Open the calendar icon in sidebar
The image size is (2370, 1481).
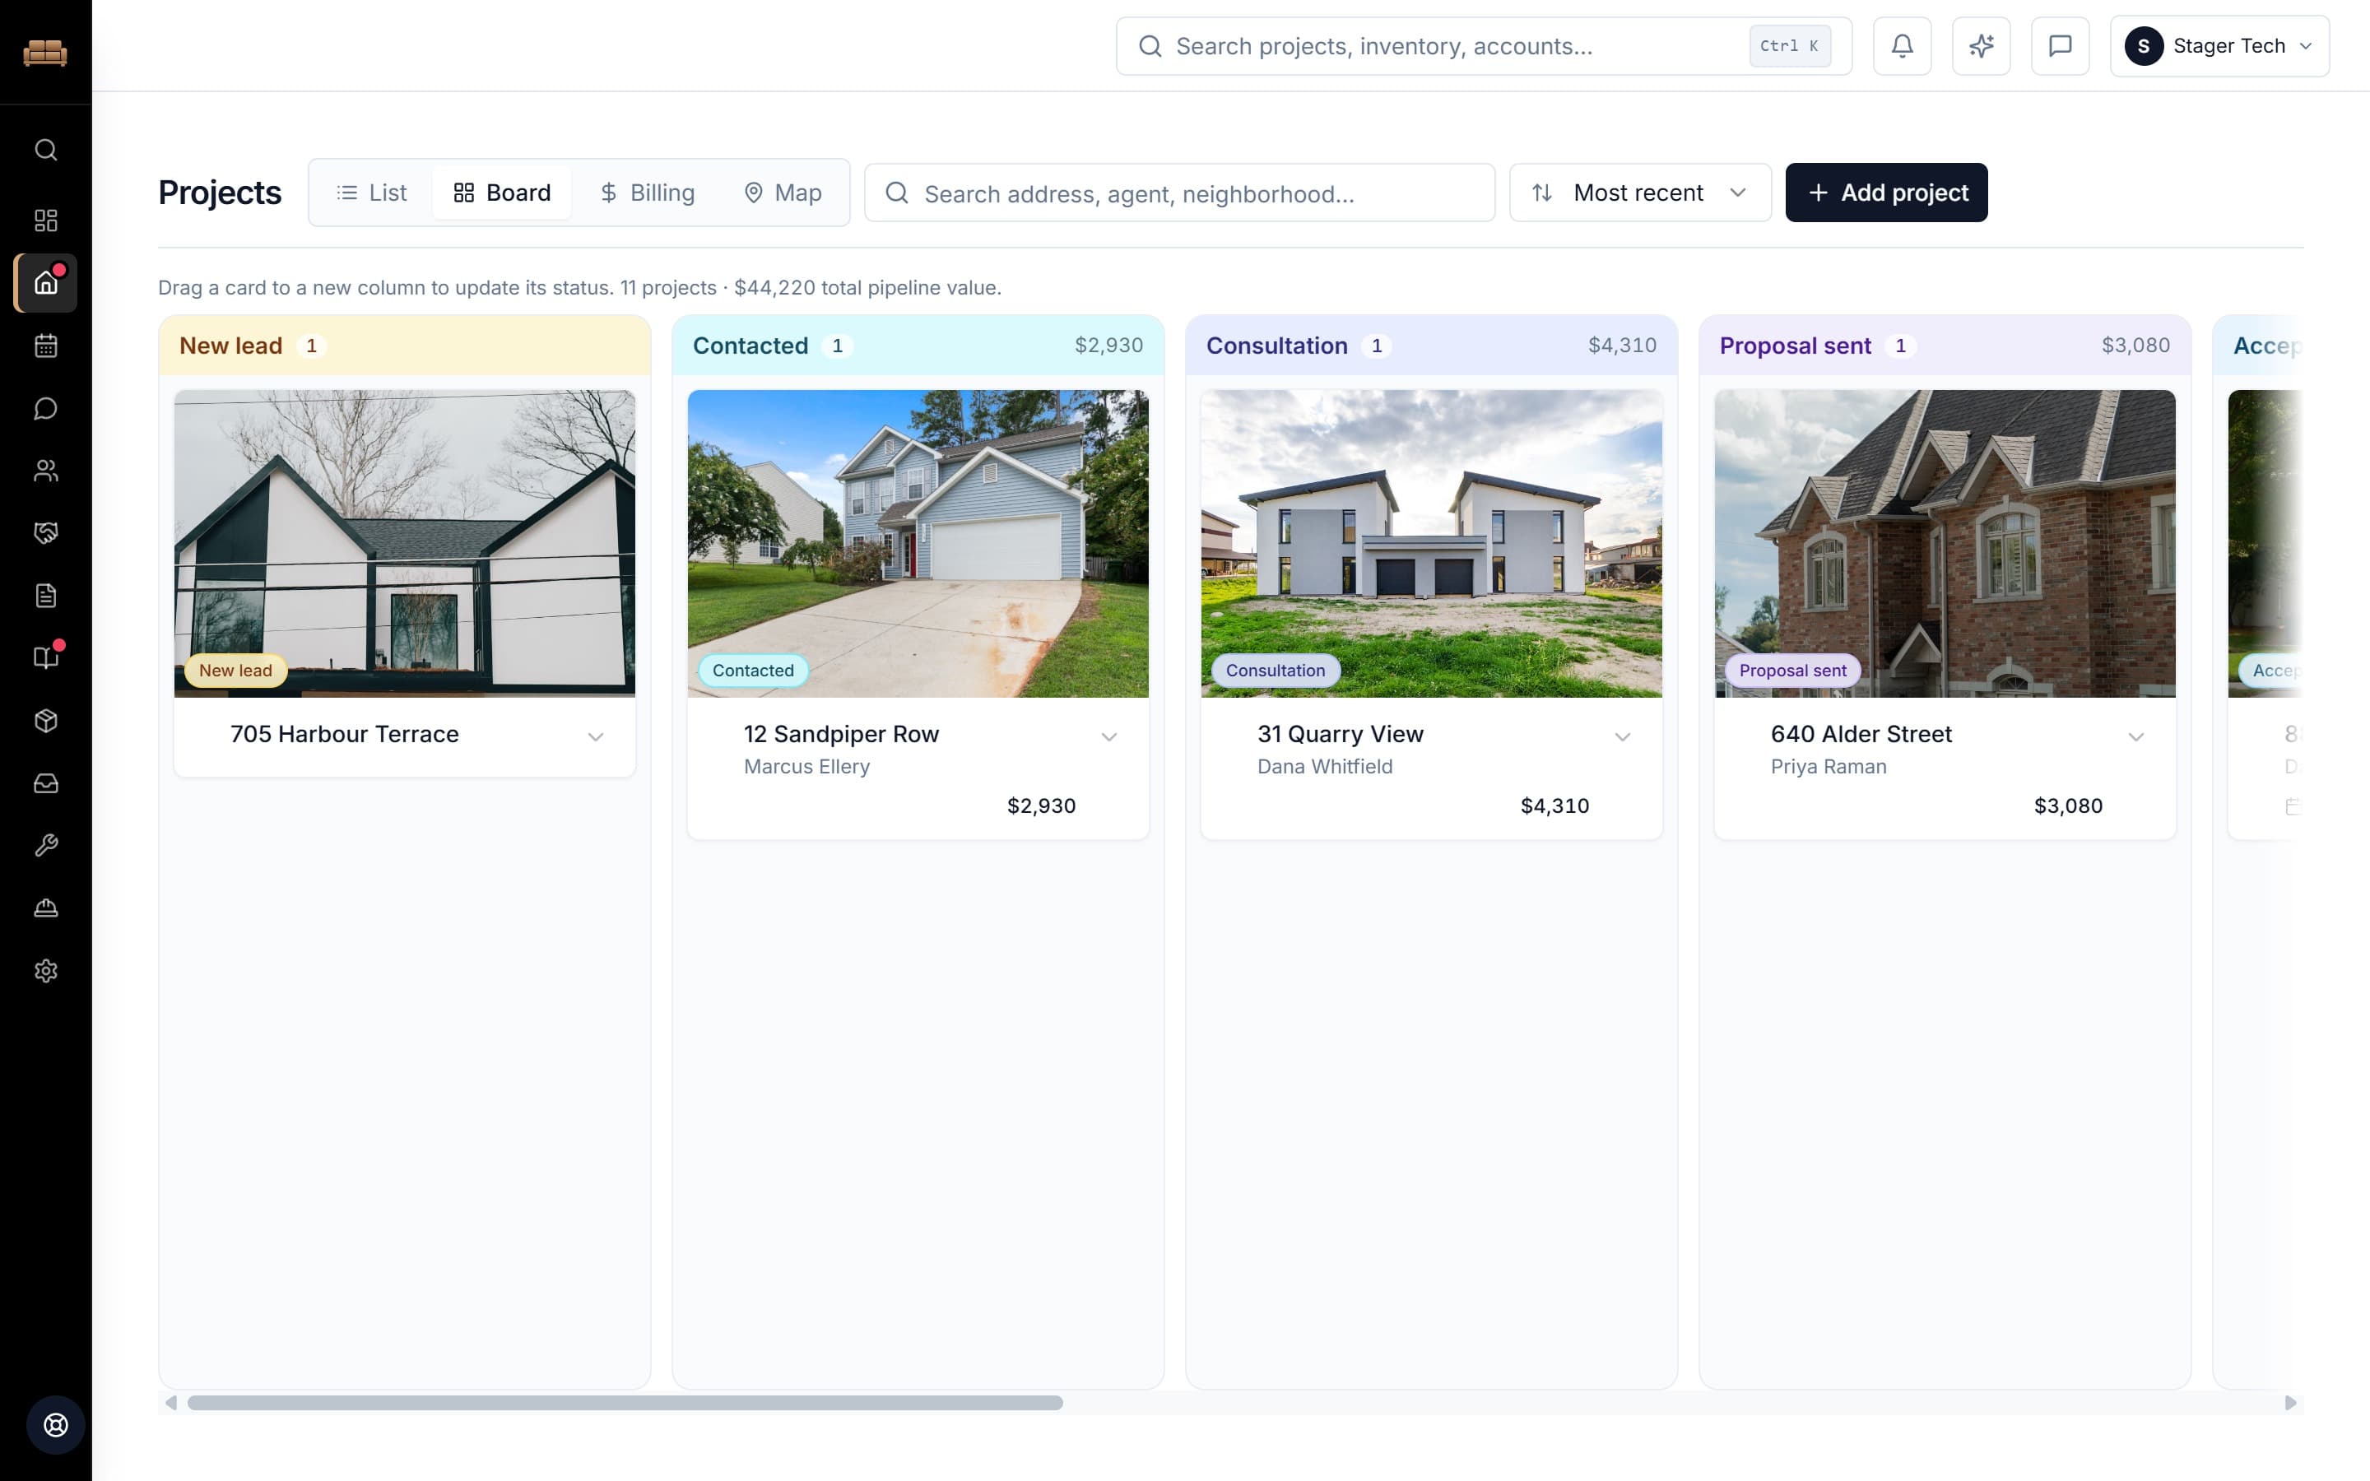(x=46, y=346)
